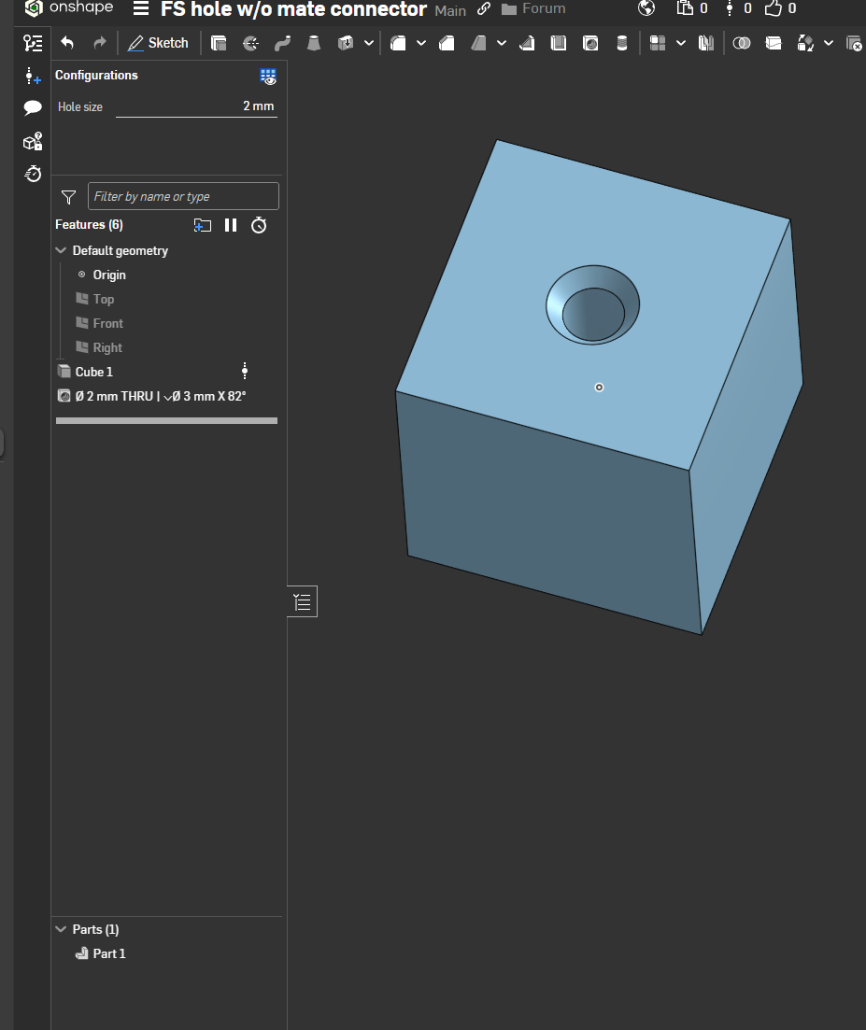Click the Main branch label
Viewport: 866px width, 1030px height.
coord(450,10)
